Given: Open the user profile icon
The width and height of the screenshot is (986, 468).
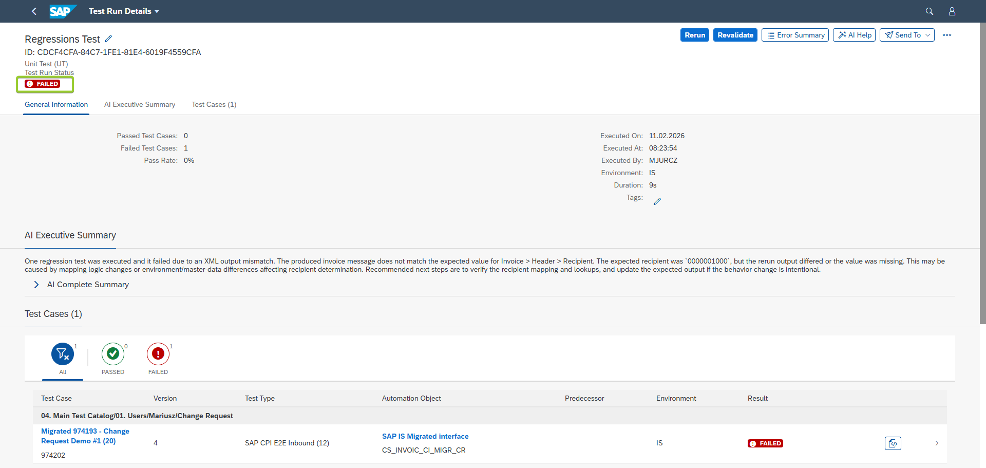Looking at the screenshot, I should [x=952, y=11].
